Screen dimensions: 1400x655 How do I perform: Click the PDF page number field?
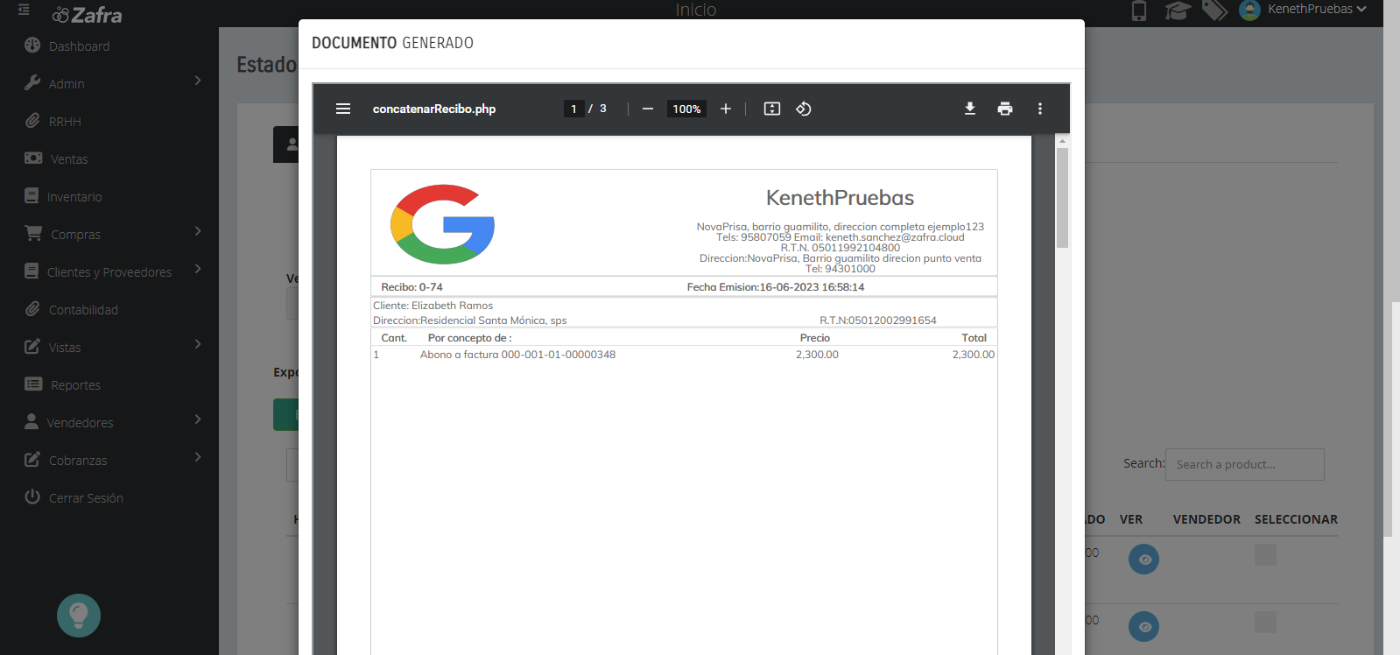[573, 109]
